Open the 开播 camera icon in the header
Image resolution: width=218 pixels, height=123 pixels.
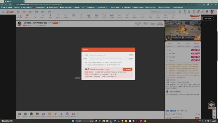pyautogui.click(x=193, y=11)
